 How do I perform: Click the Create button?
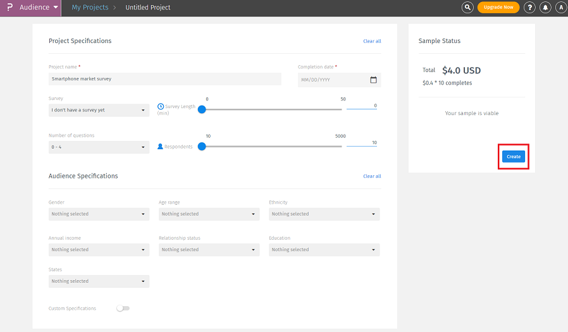coord(513,157)
